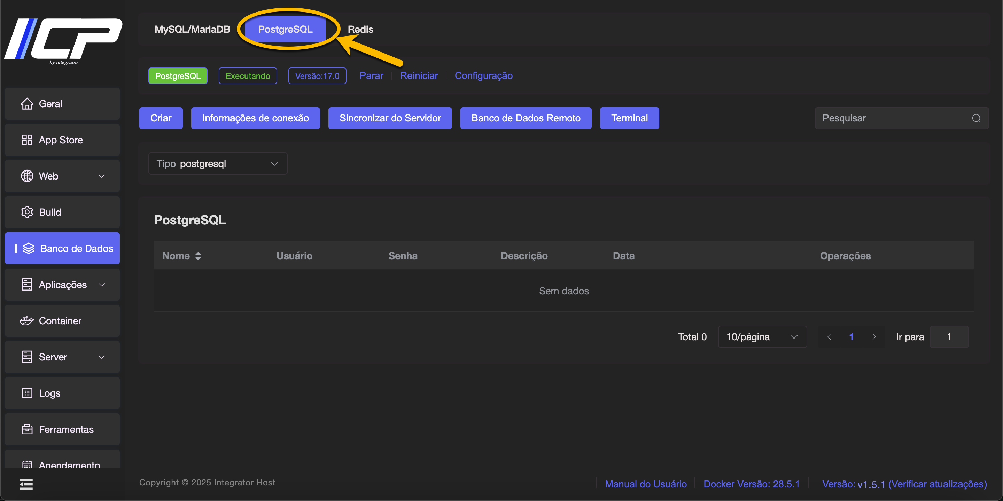This screenshot has width=1003, height=501.
Task: Collapse sidebar with bottom menu icon
Action: (26, 484)
